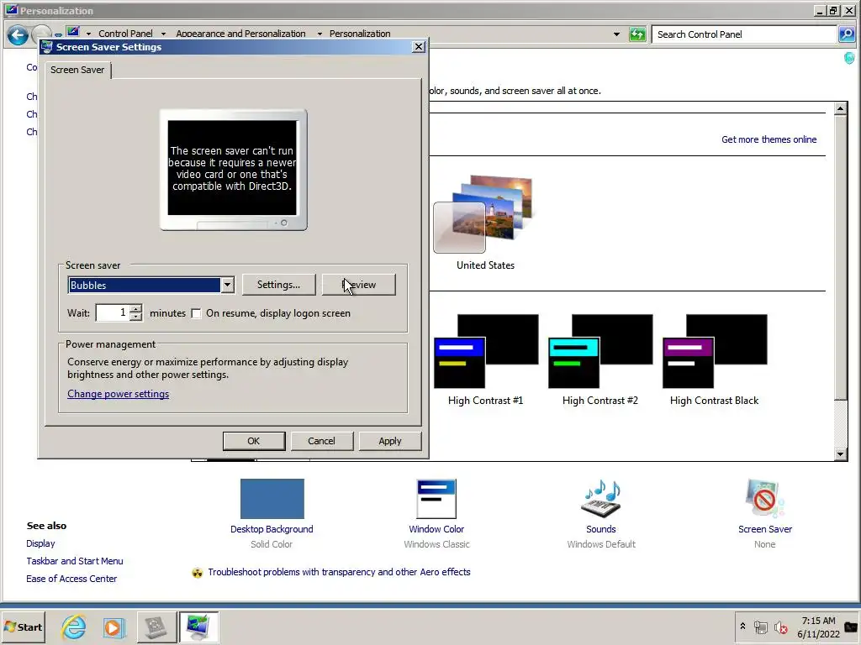Open Ease of Access Center link

(71, 579)
